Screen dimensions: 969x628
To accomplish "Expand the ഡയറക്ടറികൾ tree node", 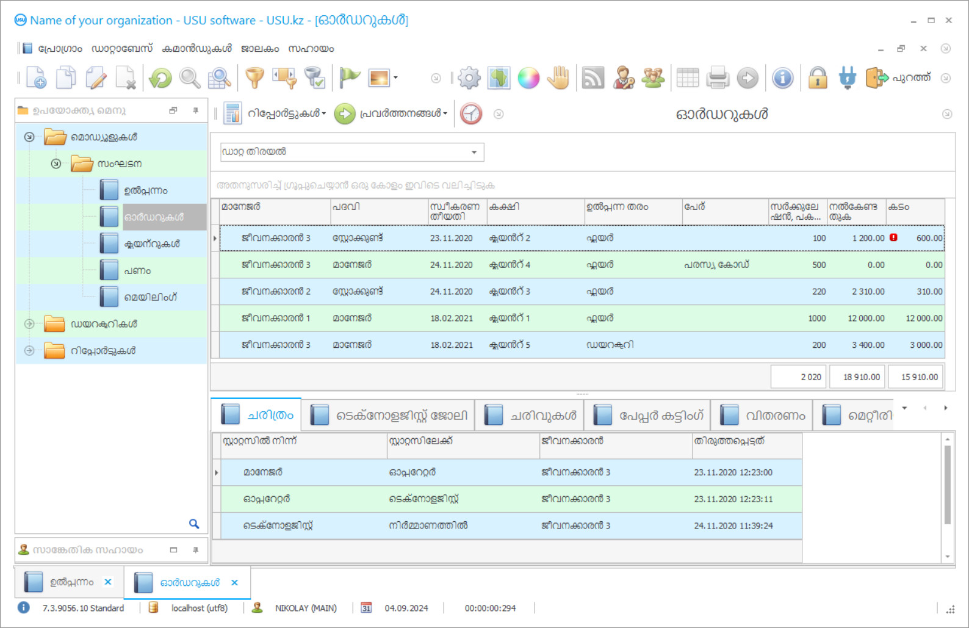I will [29, 324].
